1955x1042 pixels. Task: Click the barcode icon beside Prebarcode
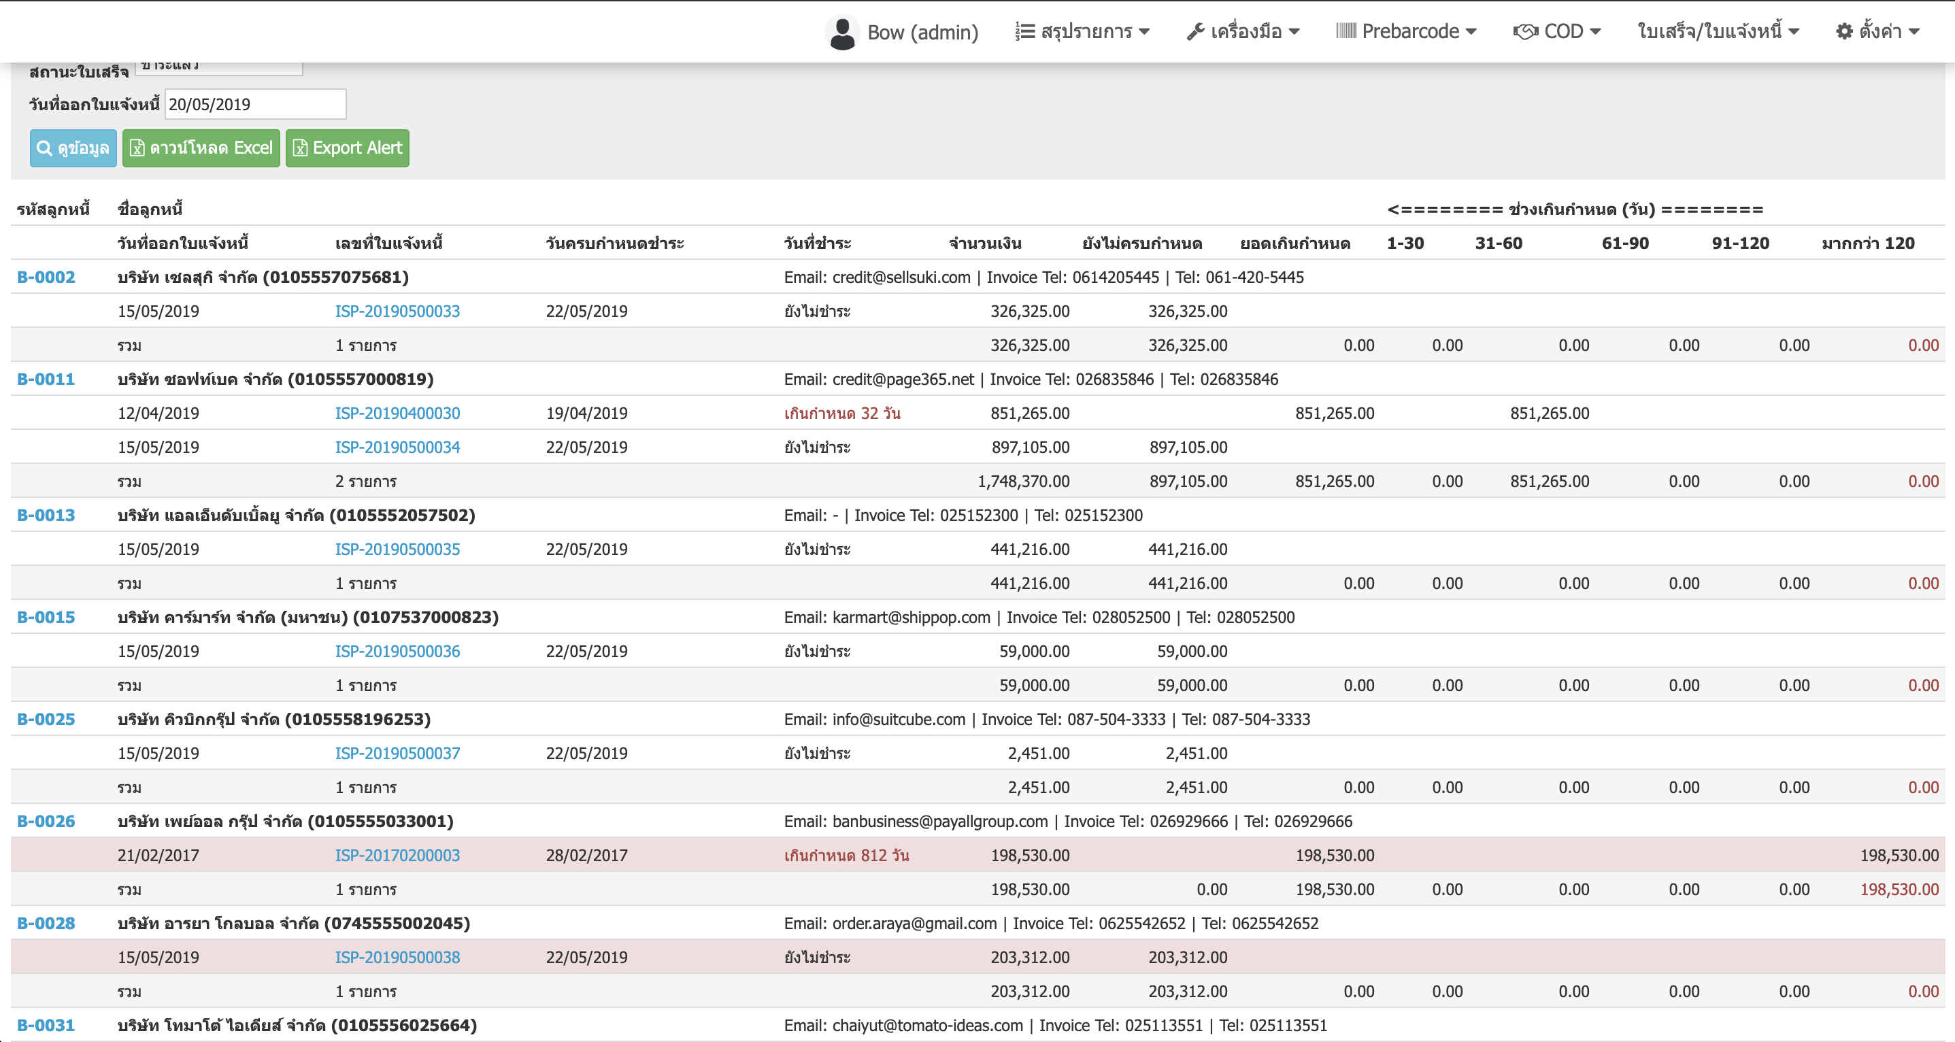click(1346, 31)
